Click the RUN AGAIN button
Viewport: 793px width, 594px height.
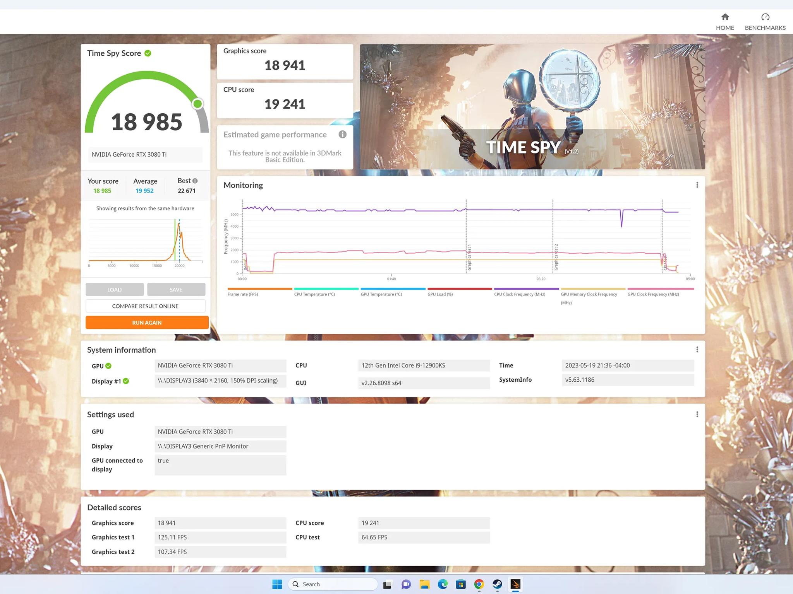(147, 323)
